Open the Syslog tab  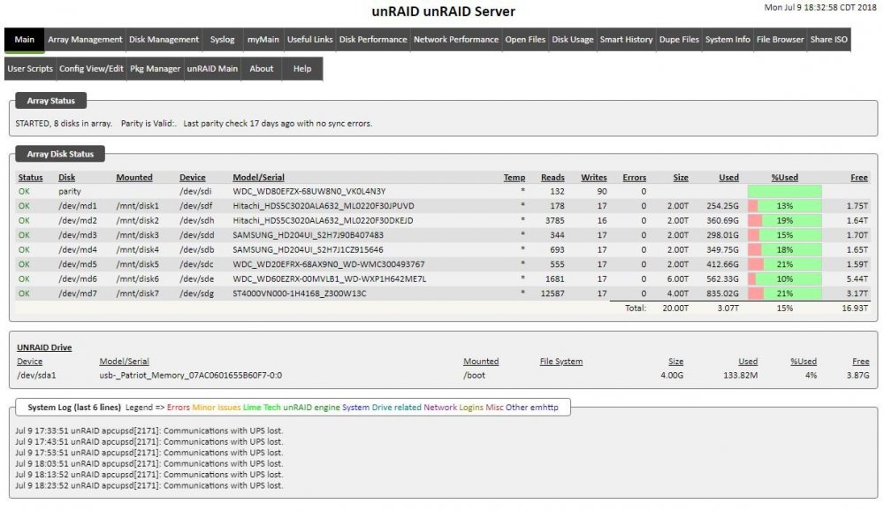click(222, 40)
